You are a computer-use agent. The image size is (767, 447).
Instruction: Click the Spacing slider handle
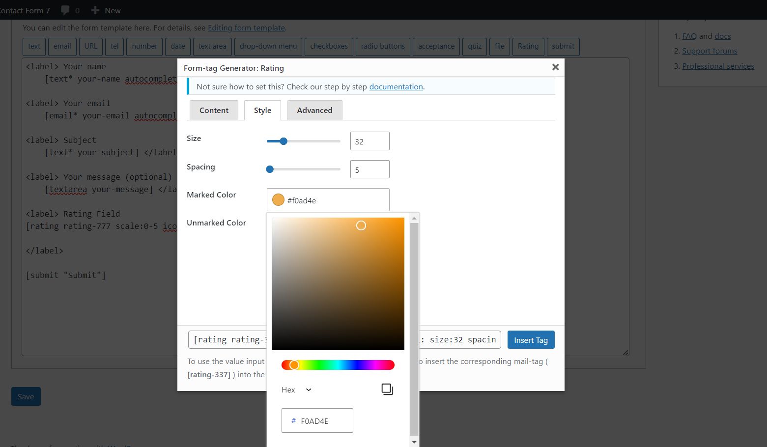coord(270,169)
